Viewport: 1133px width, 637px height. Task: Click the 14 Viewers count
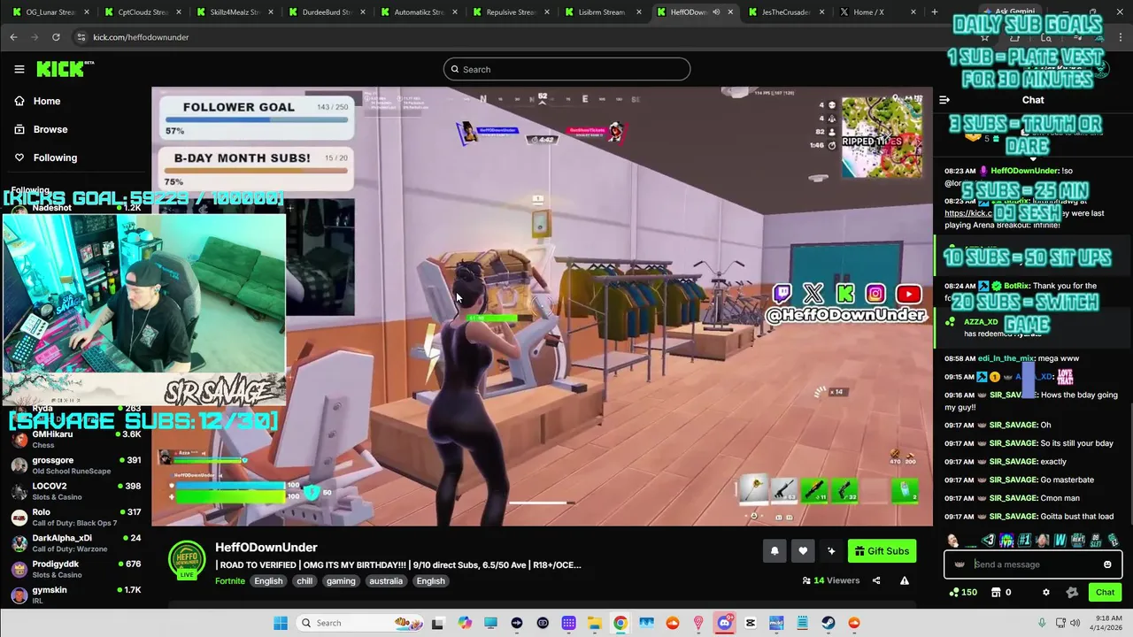point(831,580)
